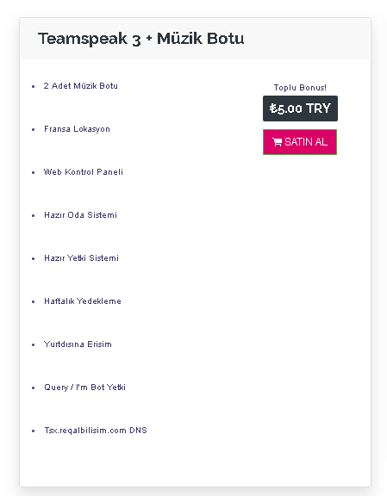Click the Yurtdısına Erisim list item
This screenshot has height=496, width=387.
click(78, 344)
